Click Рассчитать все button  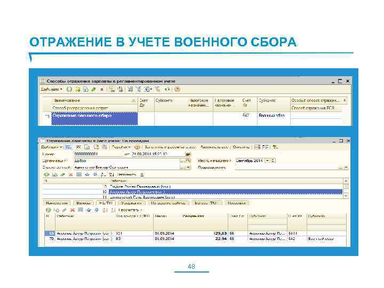point(214,147)
